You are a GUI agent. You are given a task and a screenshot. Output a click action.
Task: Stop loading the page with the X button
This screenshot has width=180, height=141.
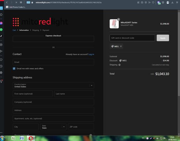pyautogui.click(x=16, y=3)
